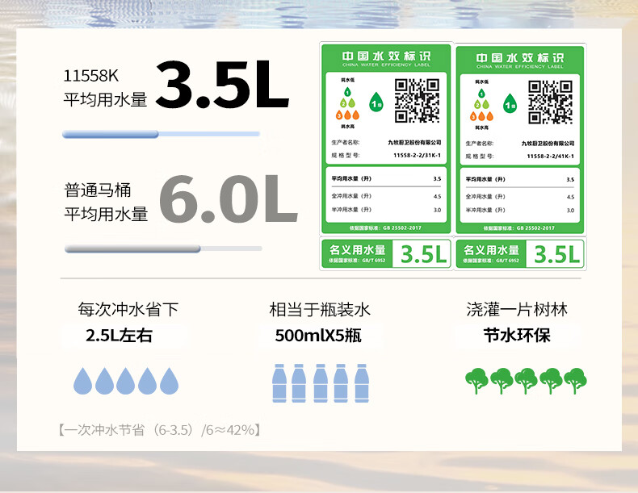638x493 pixels.
Task: Click the gray progress bar under 6.0L
Action: coord(132,249)
